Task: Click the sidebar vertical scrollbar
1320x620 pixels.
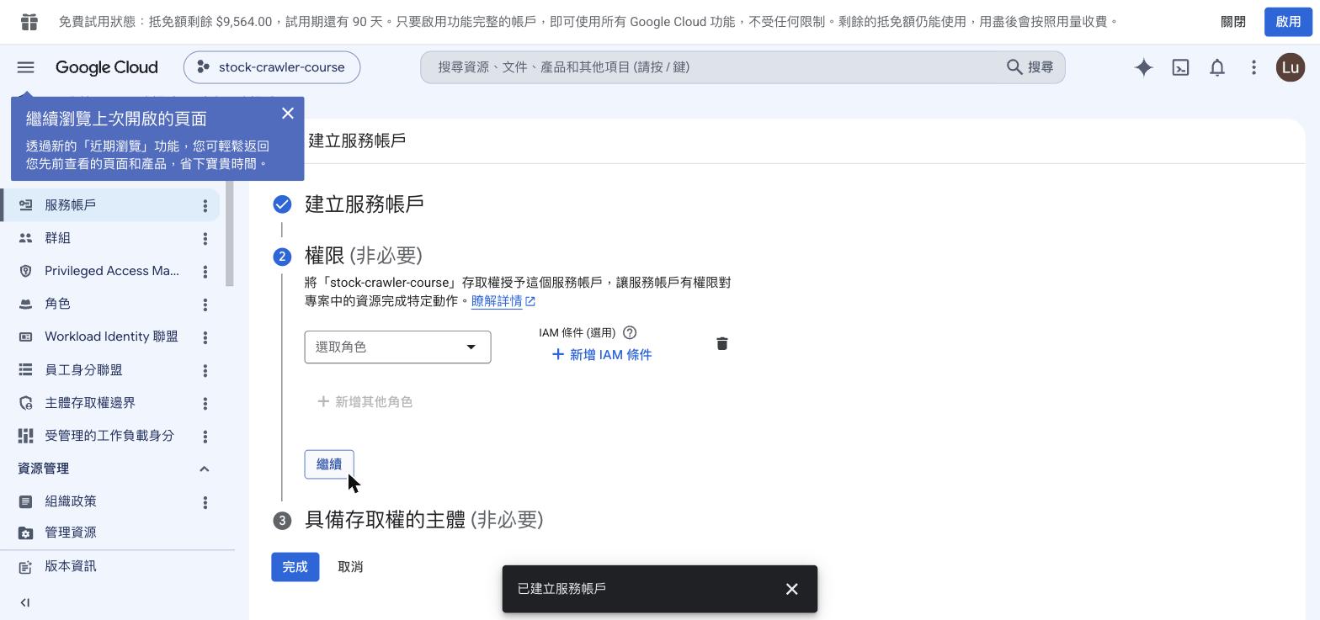Action: [230, 234]
